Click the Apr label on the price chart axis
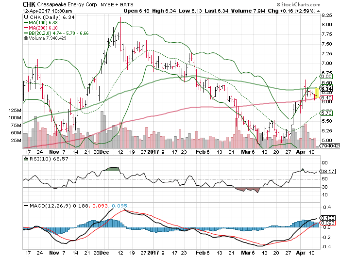340x257 pixels. (x=301, y=152)
